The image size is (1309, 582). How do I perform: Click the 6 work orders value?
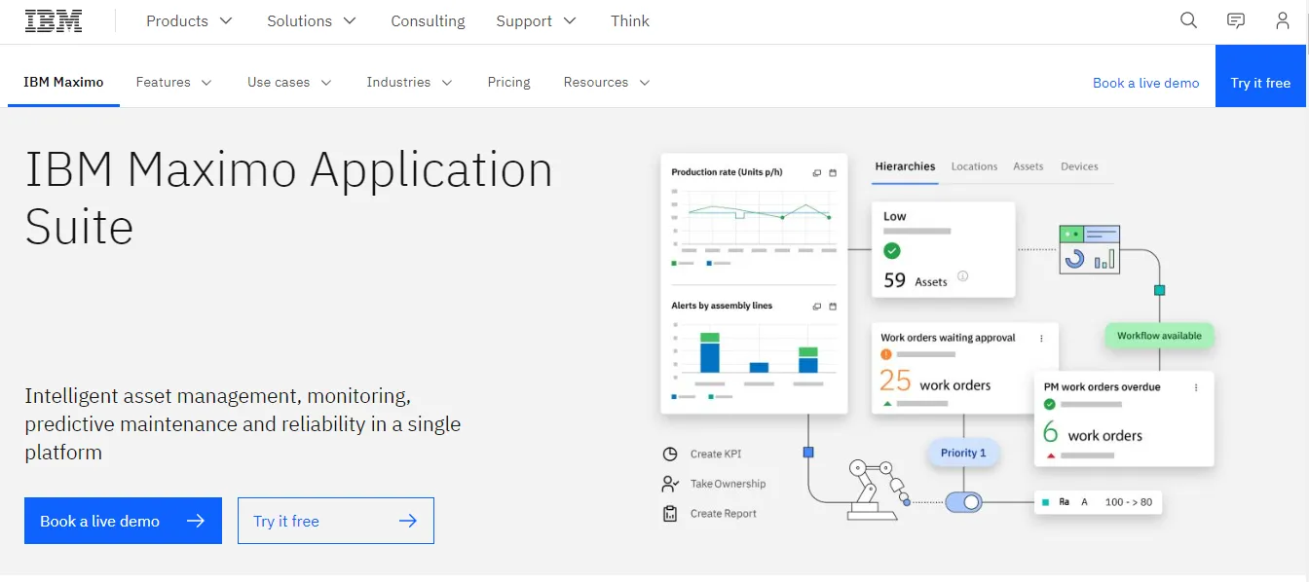pyautogui.click(x=1092, y=433)
